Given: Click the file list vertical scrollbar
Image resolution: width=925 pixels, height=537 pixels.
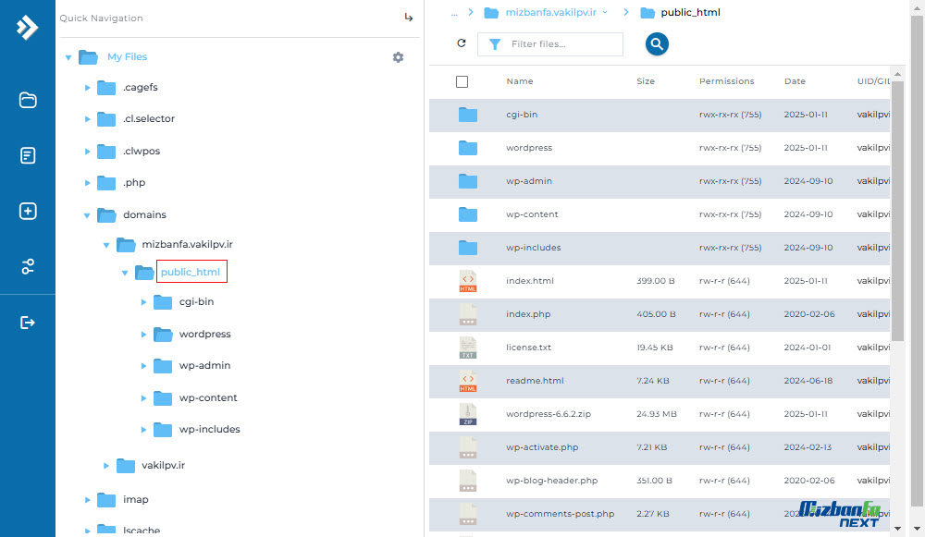Looking at the screenshot, I should coord(897,211).
